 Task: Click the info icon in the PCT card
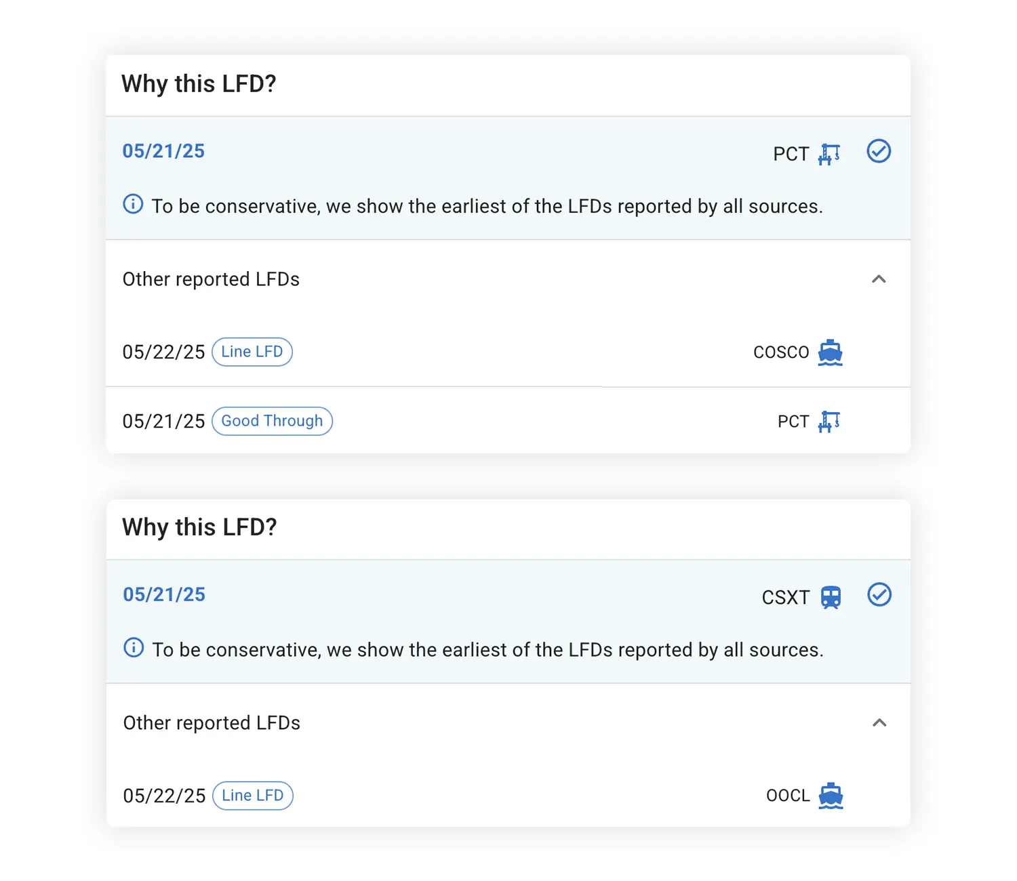(133, 204)
